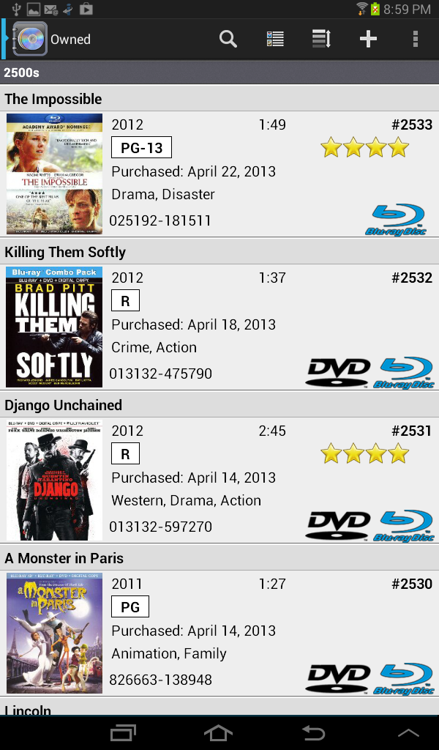Tap Killing Them Softly DVD logo

tap(338, 373)
